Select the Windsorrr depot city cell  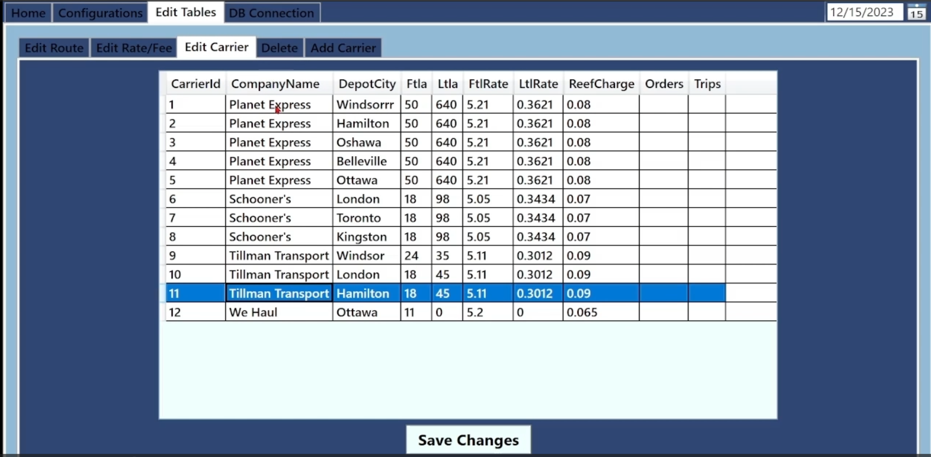[365, 105]
